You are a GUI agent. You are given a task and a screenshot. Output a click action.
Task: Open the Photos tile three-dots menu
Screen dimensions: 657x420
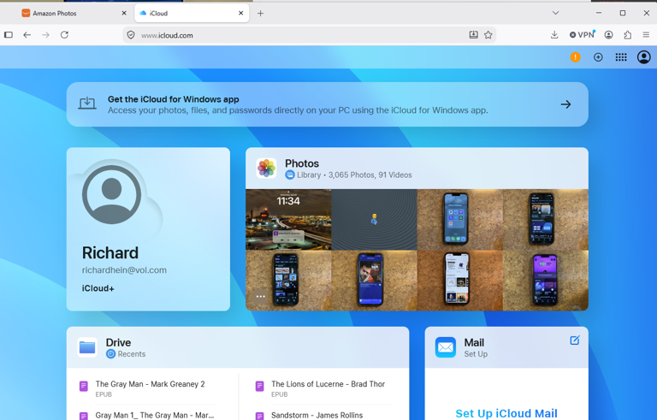click(x=261, y=296)
